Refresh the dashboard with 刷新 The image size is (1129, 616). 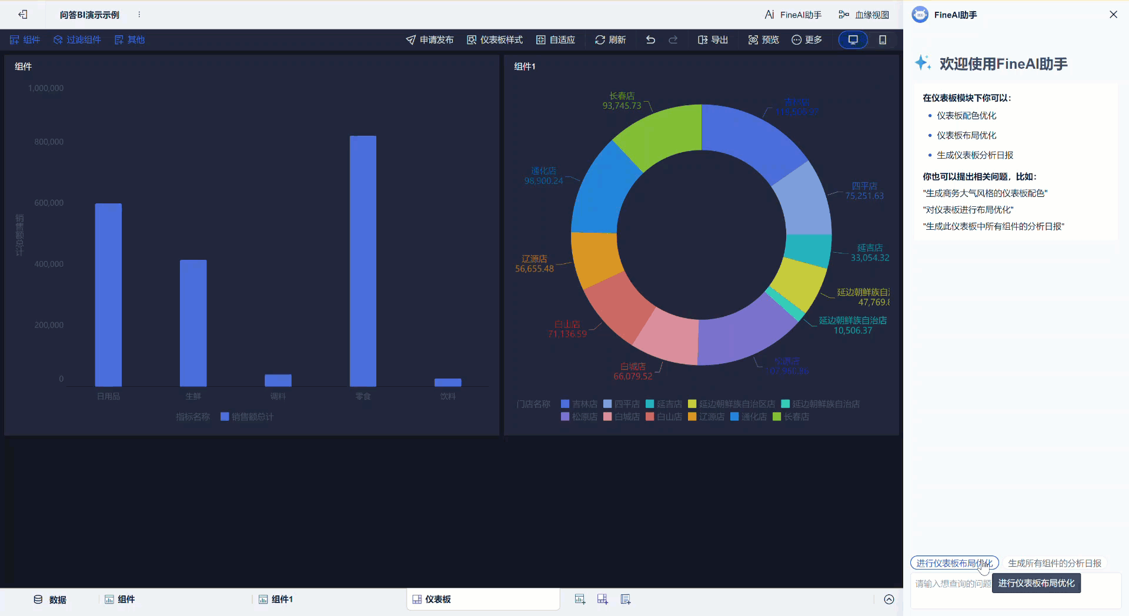610,40
